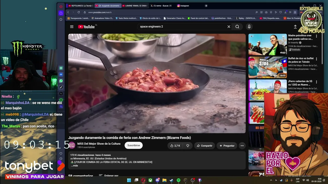Open the YouTube hamburger guide menu
The width and height of the screenshot is (328, 184).
pyautogui.click(x=72, y=27)
